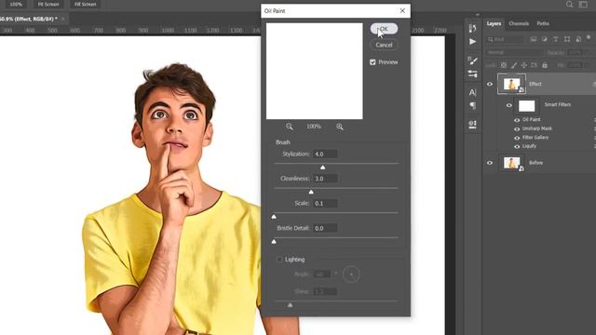Click the Fit Screen button

(48, 4)
